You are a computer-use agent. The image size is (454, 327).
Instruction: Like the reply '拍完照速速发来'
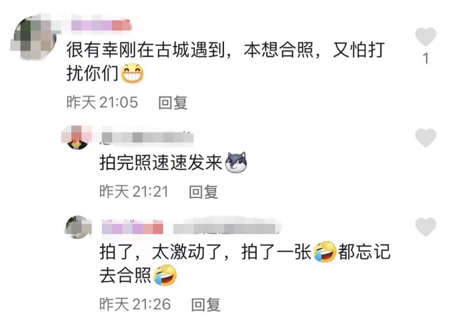[425, 137]
